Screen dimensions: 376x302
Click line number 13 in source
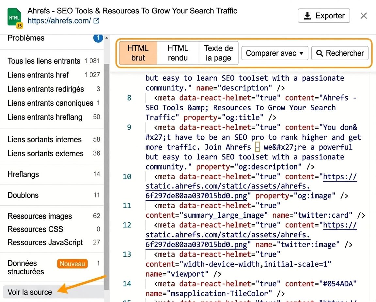127,254
